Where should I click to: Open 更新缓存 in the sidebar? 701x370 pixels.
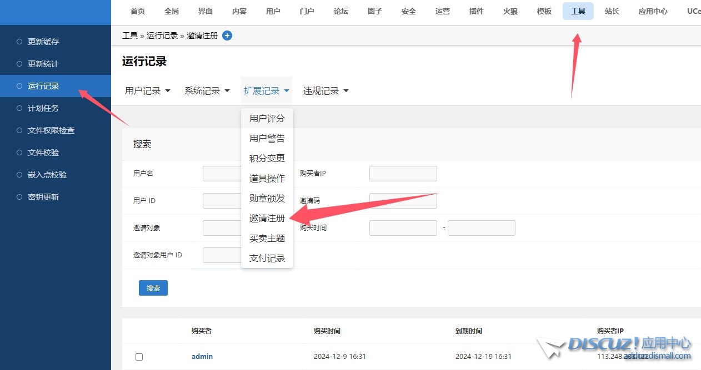tap(43, 42)
